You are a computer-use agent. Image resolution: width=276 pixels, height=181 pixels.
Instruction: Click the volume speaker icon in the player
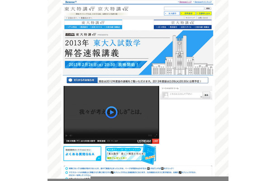click(71, 136)
